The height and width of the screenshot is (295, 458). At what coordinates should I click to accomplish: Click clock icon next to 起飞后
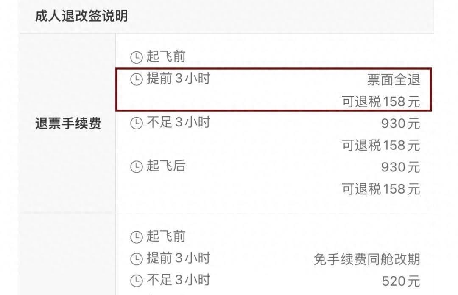[136, 167]
